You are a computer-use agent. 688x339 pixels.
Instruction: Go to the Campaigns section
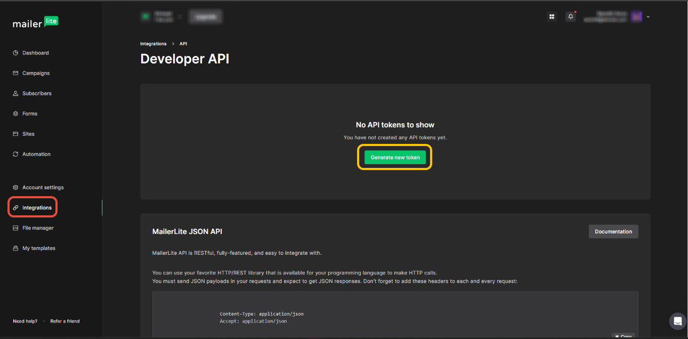pyautogui.click(x=36, y=73)
